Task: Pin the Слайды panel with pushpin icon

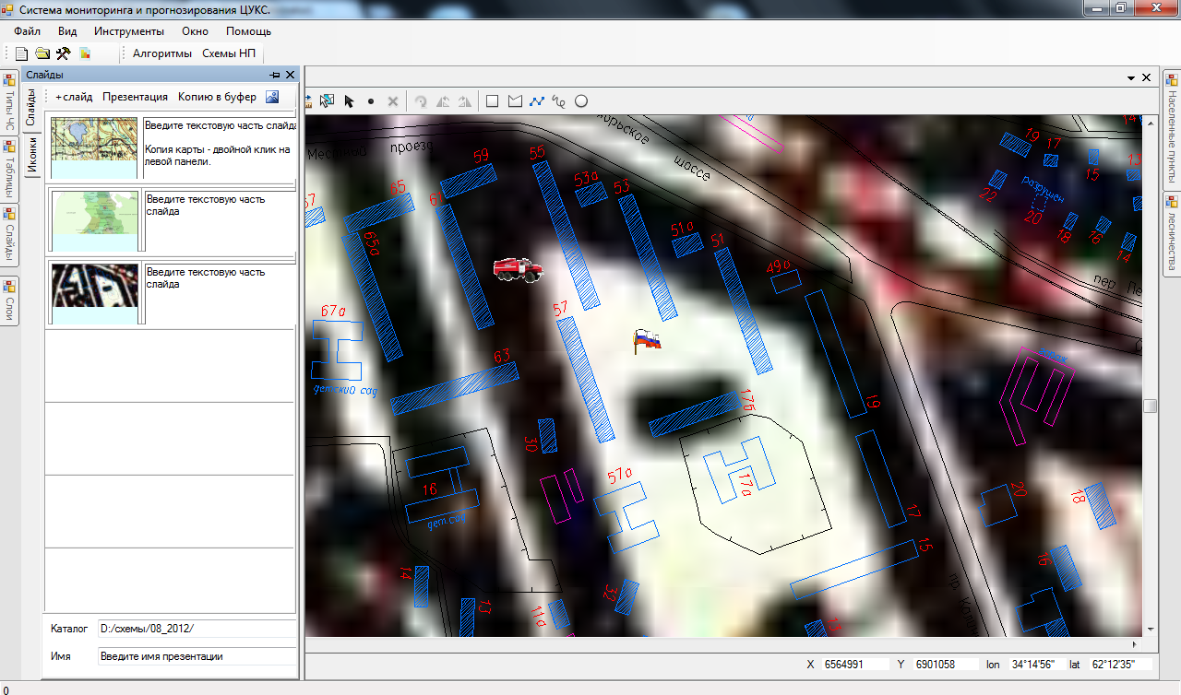Action: 274,75
